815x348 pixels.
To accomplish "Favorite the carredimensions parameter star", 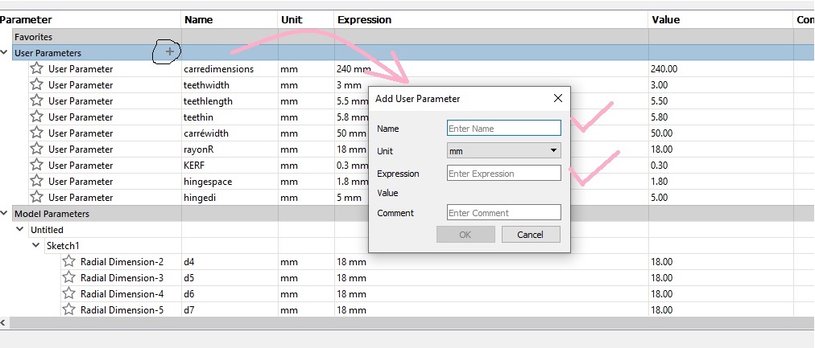I will pos(37,69).
